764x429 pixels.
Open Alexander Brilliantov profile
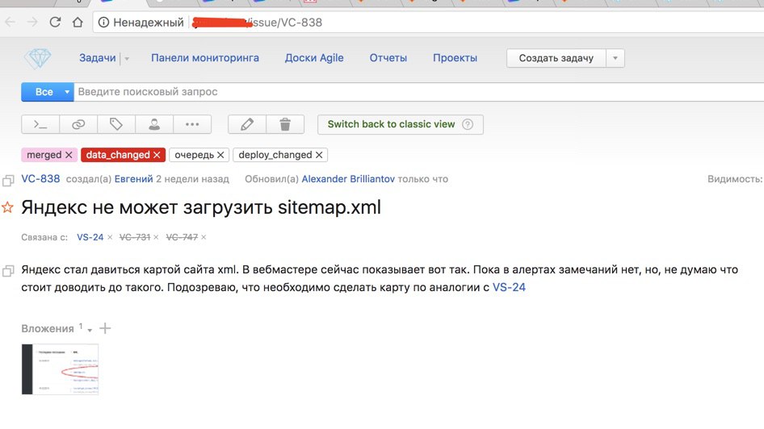pyautogui.click(x=348, y=179)
